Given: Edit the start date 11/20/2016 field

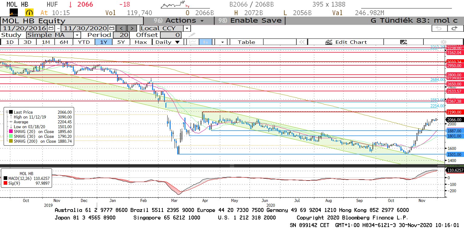Looking at the screenshot, I should click(24, 28).
